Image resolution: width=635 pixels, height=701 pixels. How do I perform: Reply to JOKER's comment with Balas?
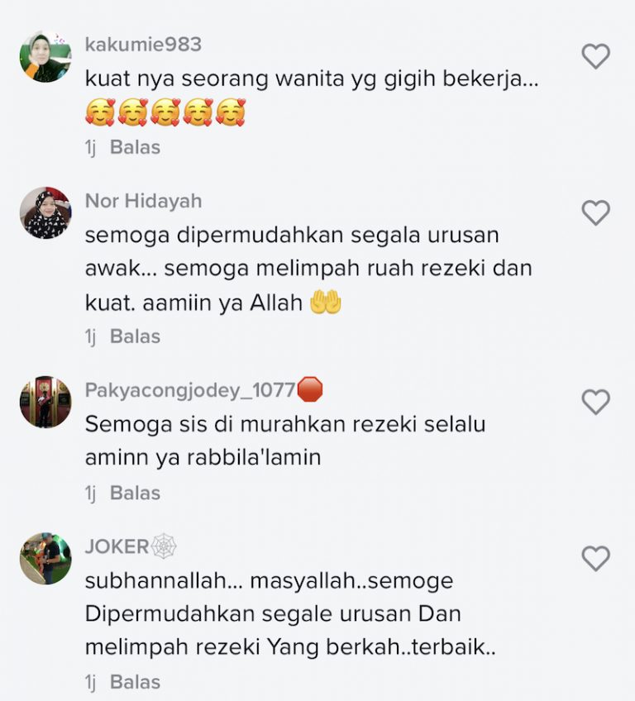click(x=135, y=682)
